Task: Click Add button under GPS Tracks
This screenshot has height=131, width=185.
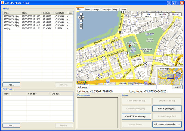Action: [x=11, y=126]
